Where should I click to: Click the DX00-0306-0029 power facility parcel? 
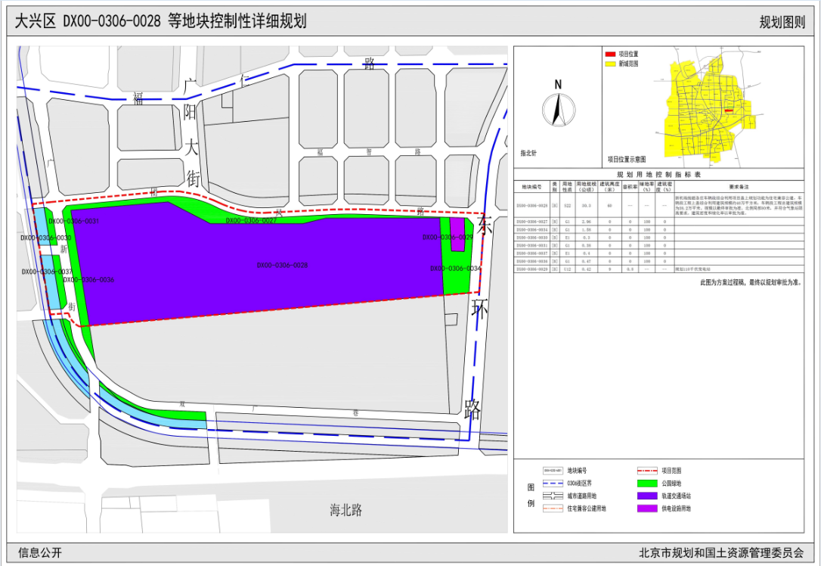click(457, 233)
